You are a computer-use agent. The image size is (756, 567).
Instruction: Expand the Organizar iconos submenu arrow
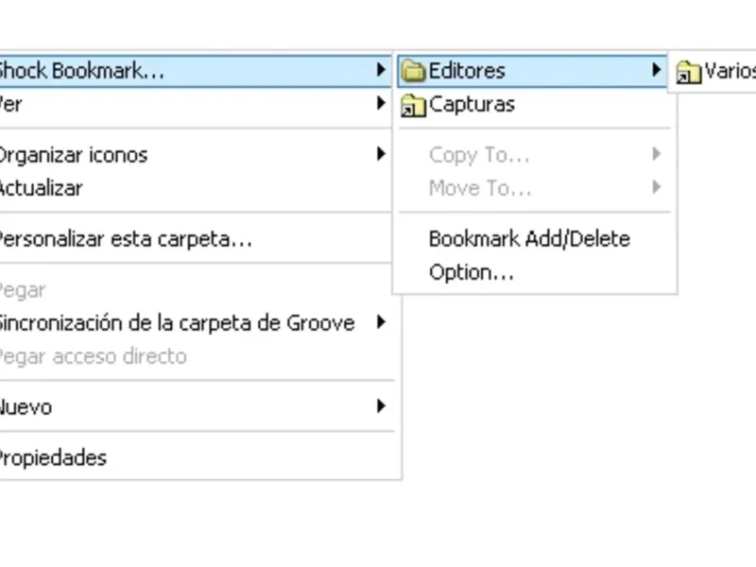click(380, 154)
